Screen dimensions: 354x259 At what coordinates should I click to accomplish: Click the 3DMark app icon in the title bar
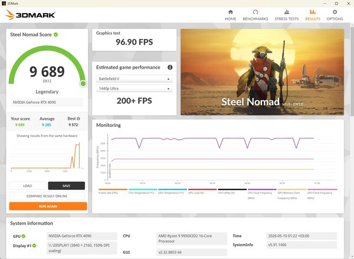point(4,4)
